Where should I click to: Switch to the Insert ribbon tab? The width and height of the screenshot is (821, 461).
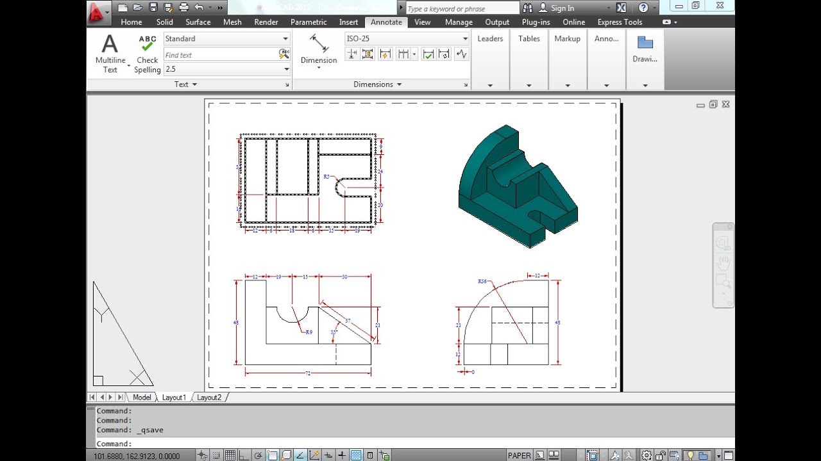click(348, 22)
